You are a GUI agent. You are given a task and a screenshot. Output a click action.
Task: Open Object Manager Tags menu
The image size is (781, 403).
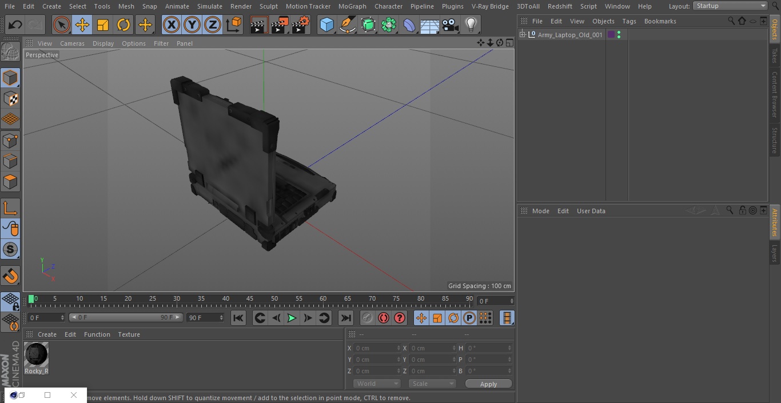pos(629,21)
